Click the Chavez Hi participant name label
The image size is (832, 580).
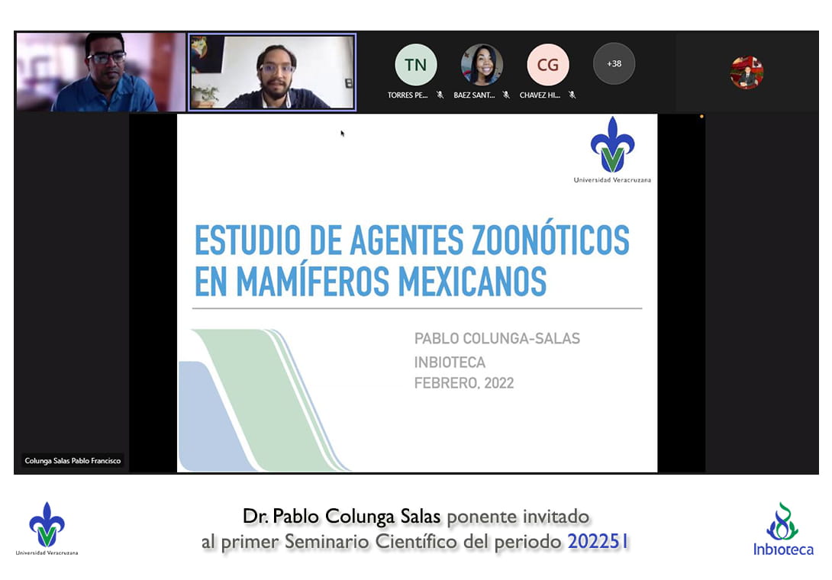(x=540, y=95)
